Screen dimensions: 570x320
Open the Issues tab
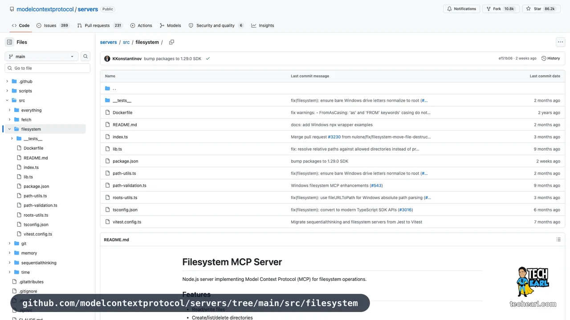click(x=53, y=25)
